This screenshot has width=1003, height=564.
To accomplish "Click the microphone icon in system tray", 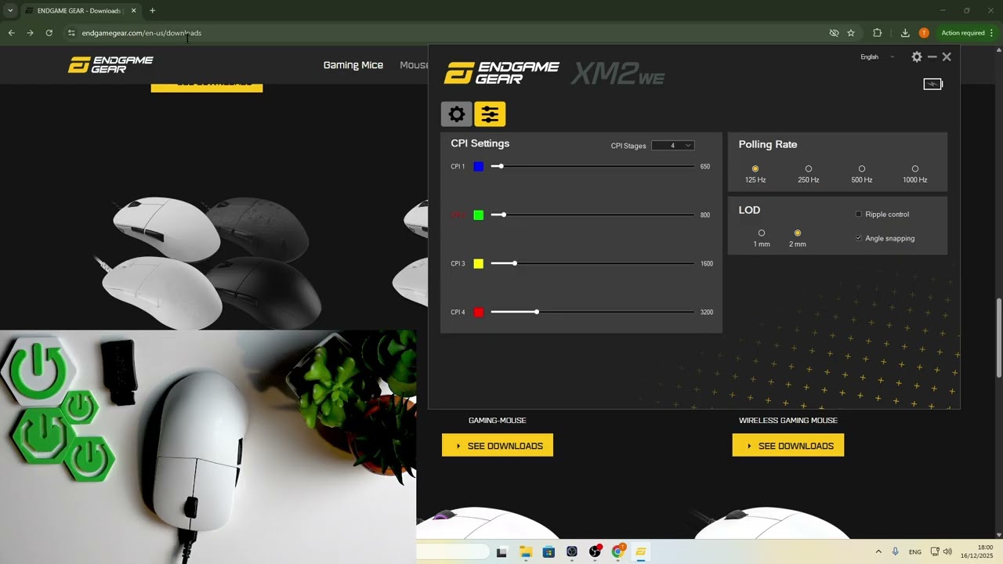I will click(x=895, y=551).
